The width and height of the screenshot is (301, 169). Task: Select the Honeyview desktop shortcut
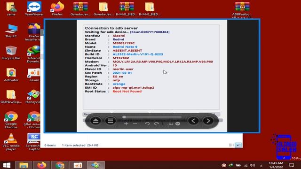[33, 97]
